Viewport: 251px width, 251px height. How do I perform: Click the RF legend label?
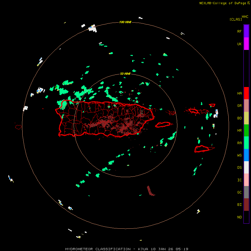239,31
